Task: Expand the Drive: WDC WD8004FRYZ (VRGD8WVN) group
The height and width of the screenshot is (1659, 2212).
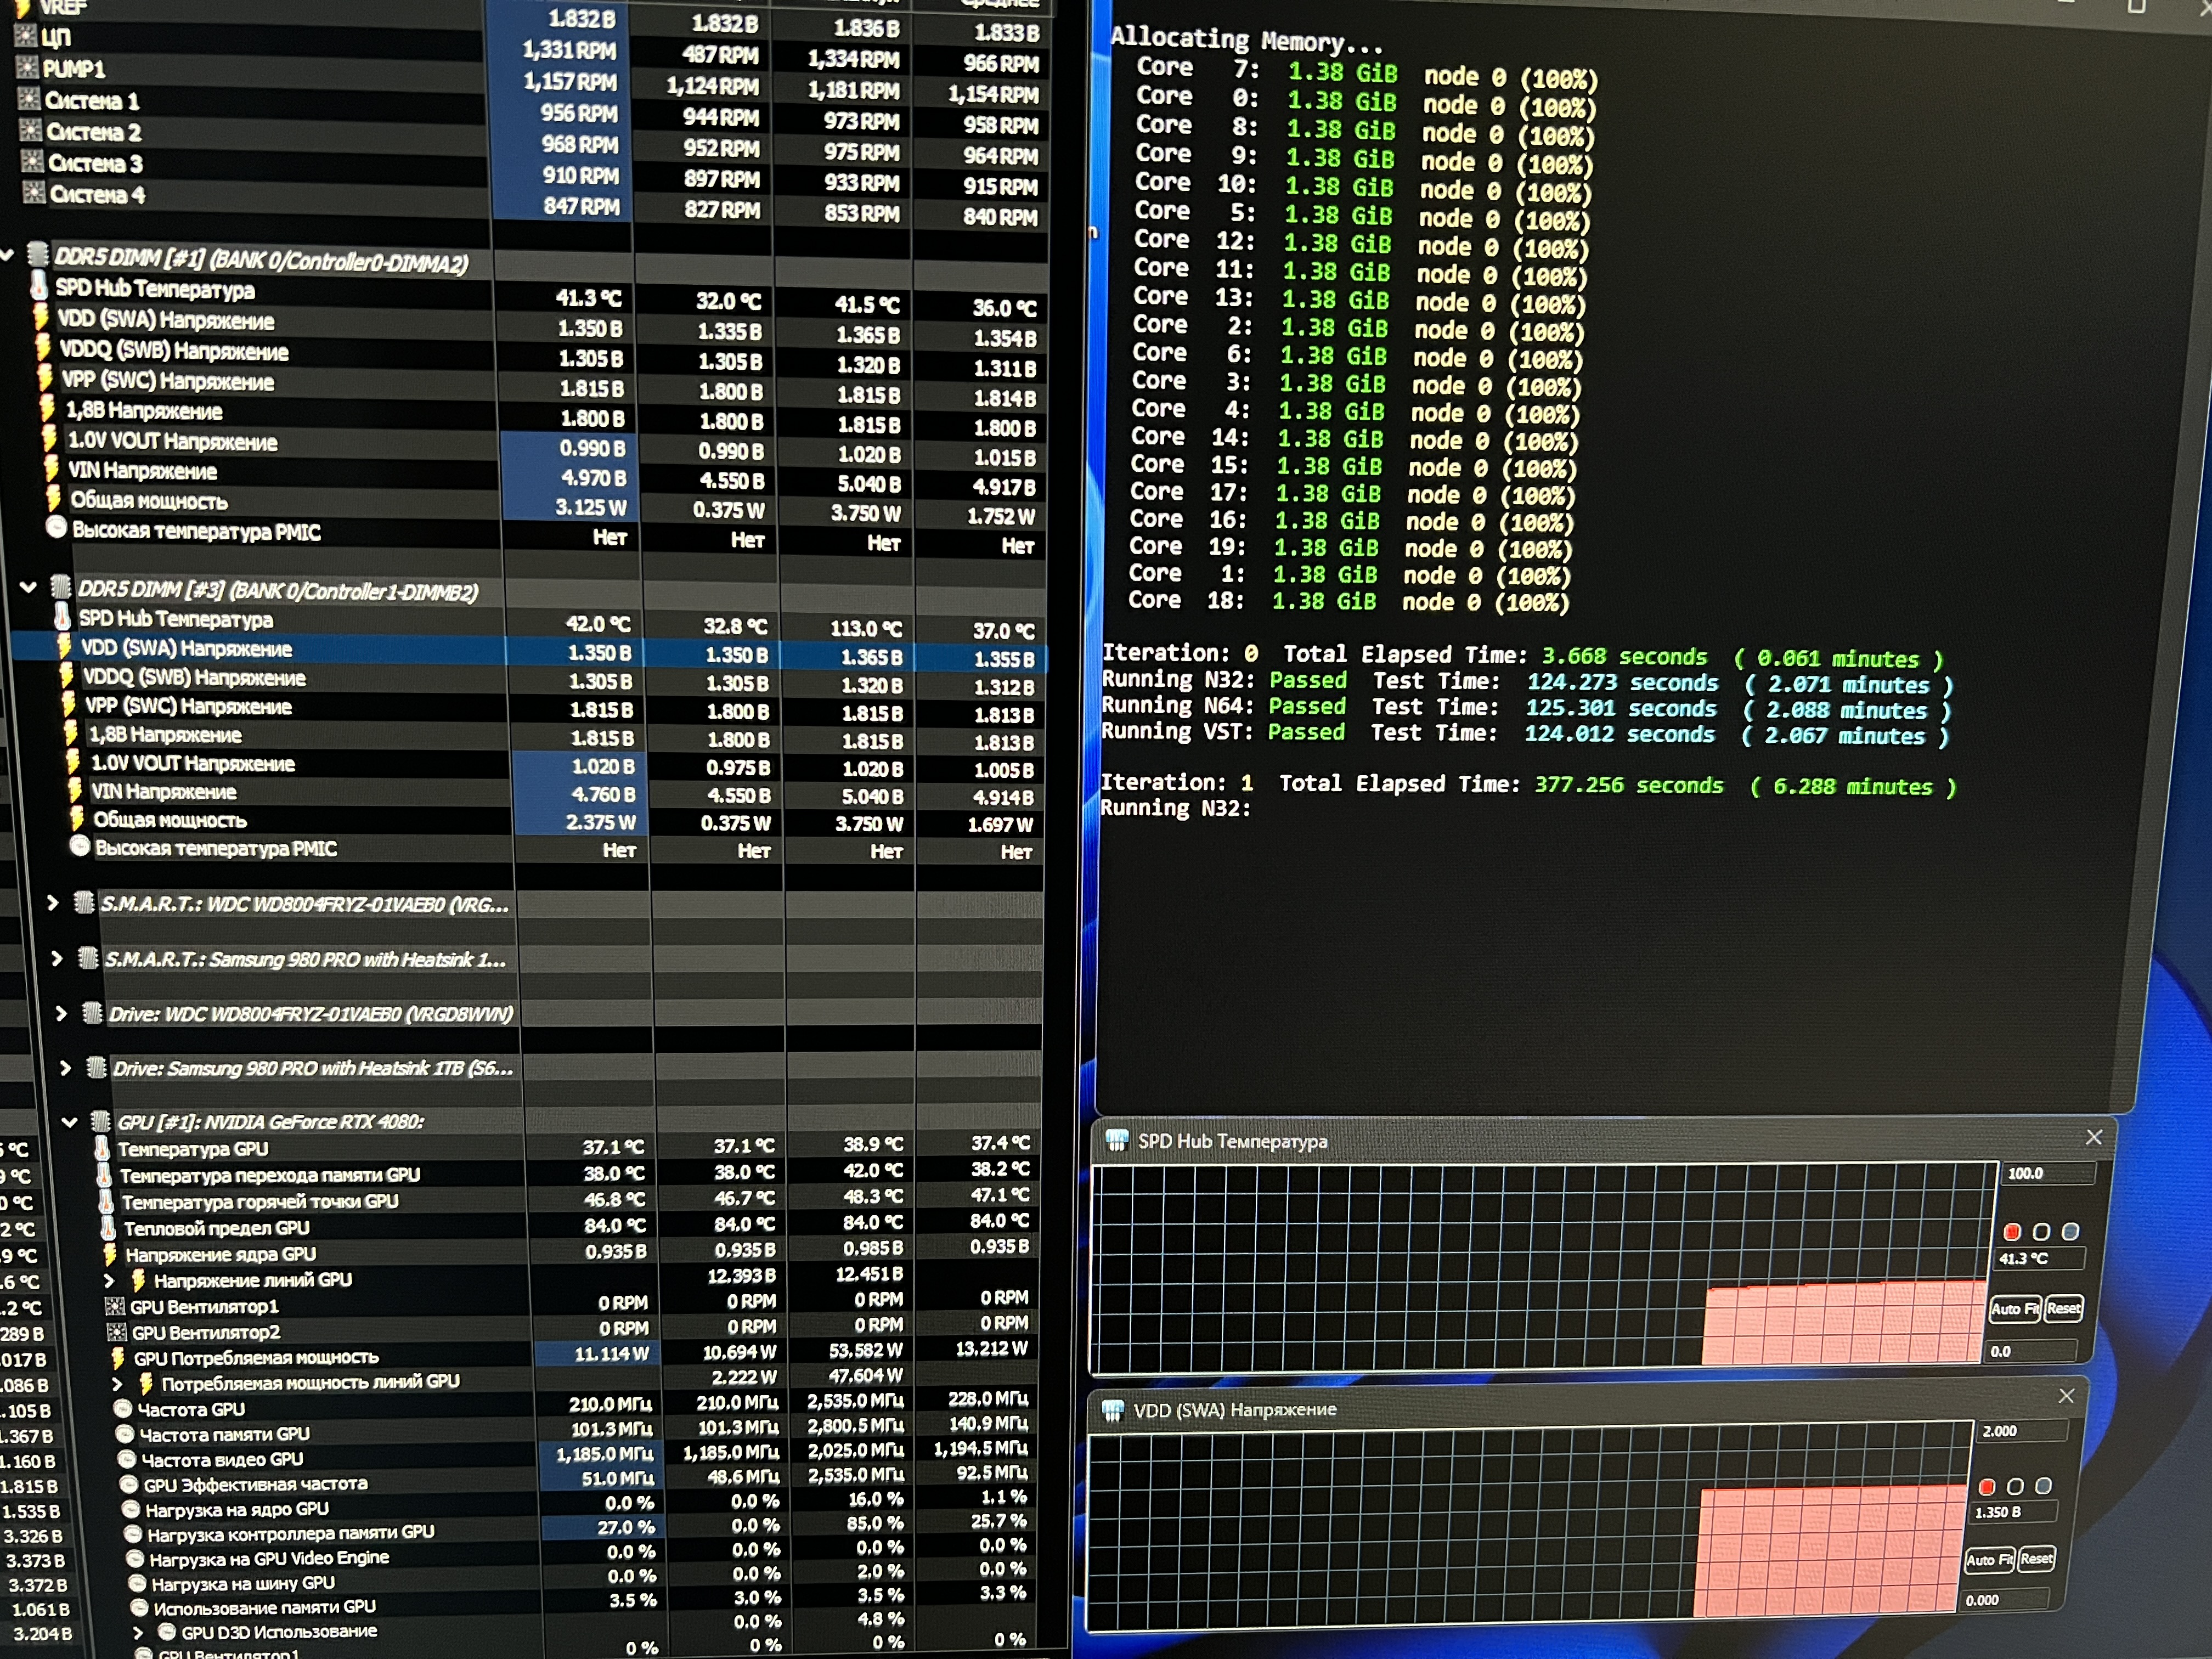Action: pos(61,1014)
